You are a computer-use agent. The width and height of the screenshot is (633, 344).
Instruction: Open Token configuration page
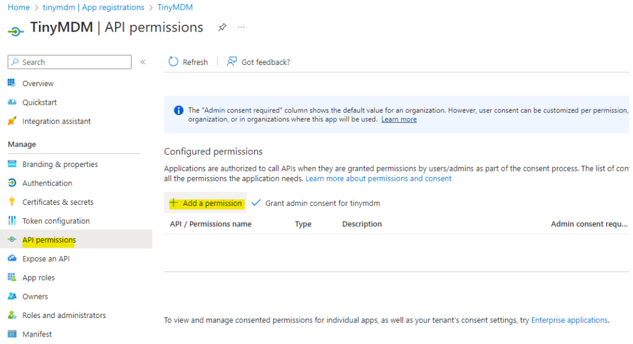(x=56, y=221)
